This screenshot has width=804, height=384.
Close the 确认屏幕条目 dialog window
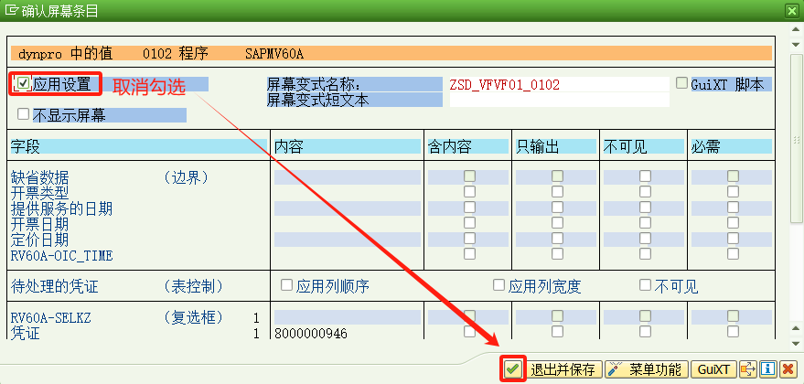click(793, 11)
